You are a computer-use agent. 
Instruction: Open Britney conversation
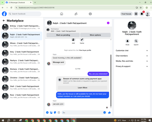tap(22, 27)
